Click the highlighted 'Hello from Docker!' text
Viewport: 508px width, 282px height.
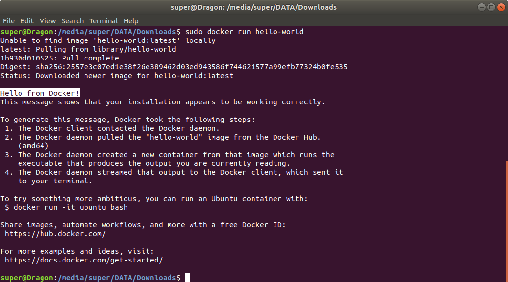click(x=40, y=93)
